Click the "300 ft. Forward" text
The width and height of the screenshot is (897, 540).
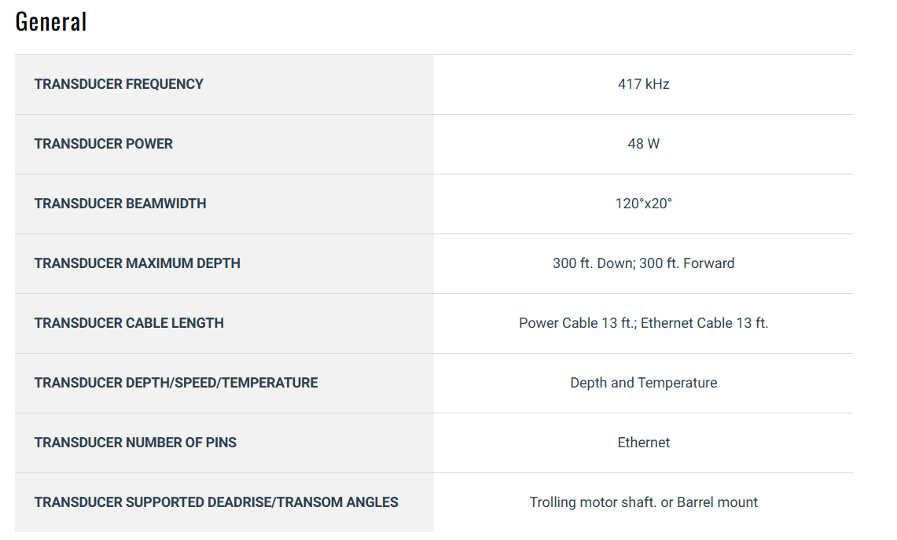tap(687, 263)
